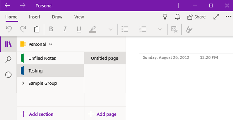Open notifications bell

(x=178, y=17)
